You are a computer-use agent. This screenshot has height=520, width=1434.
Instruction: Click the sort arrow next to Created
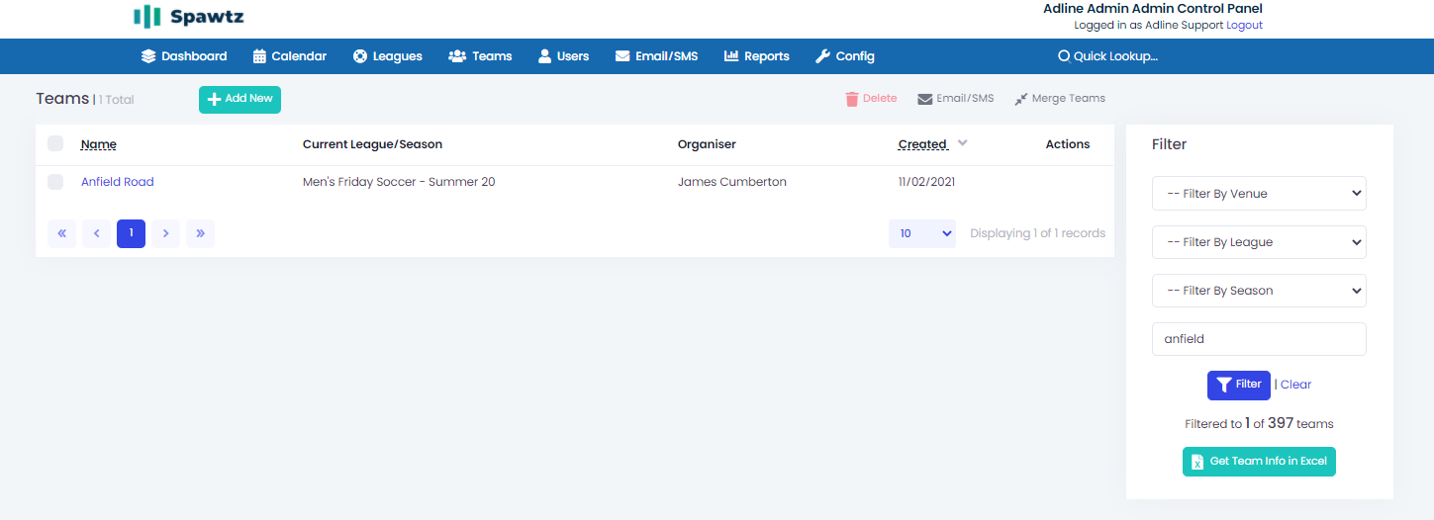tap(963, 143)
